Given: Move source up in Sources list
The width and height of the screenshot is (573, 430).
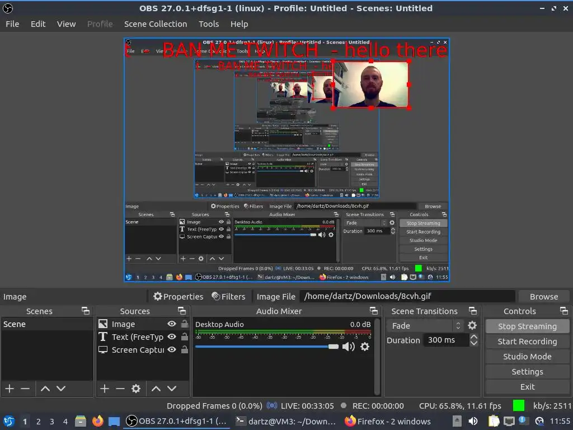Looking at the screenshot, I should coord(156,389).
